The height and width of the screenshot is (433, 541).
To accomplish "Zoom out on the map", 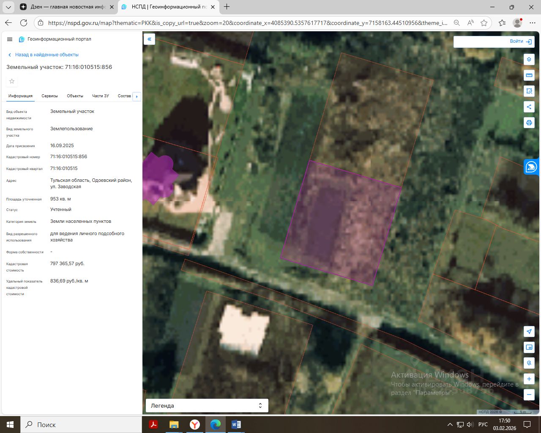I will coord(529,395).
